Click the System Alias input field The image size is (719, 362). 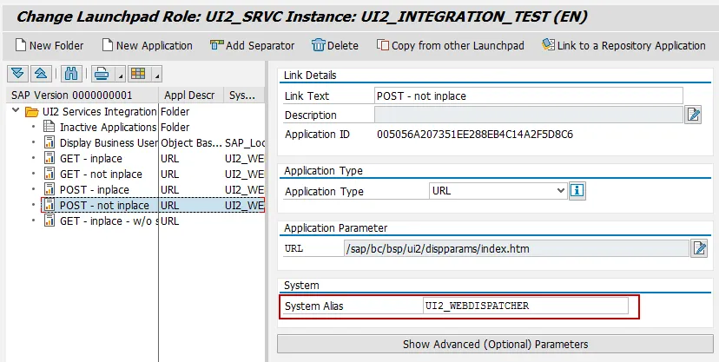pyautogui.click(x=525, y=306)
